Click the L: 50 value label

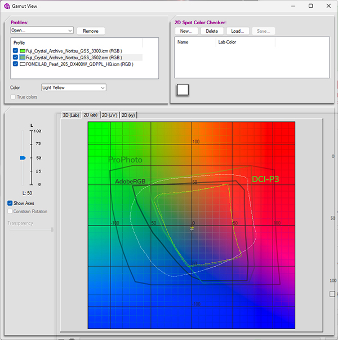[x=27, y=193]
